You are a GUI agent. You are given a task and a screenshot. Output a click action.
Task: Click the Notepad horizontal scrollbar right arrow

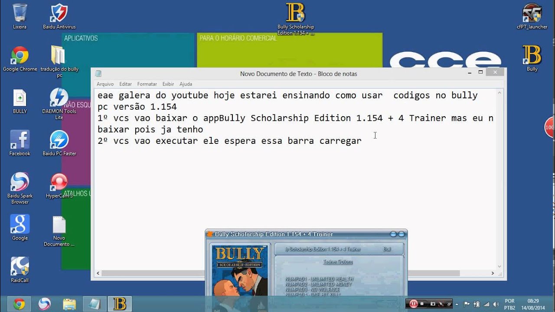tap(493, 273)
